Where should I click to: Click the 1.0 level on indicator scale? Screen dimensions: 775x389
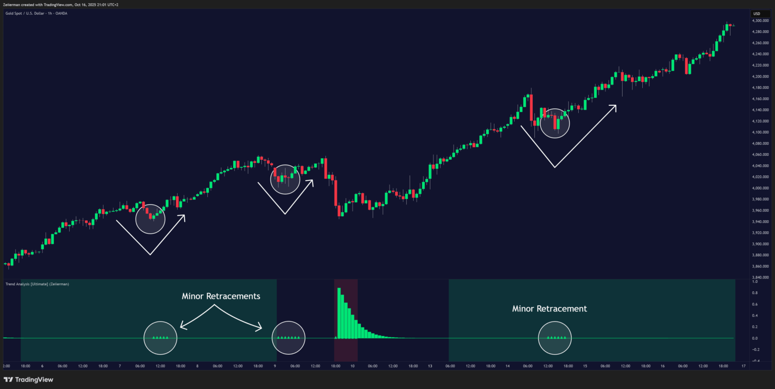(x=754, y=281)
